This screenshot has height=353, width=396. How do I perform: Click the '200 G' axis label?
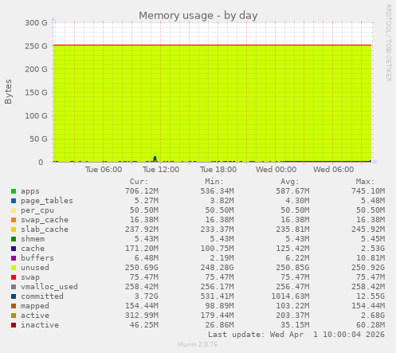coord(36,69)
